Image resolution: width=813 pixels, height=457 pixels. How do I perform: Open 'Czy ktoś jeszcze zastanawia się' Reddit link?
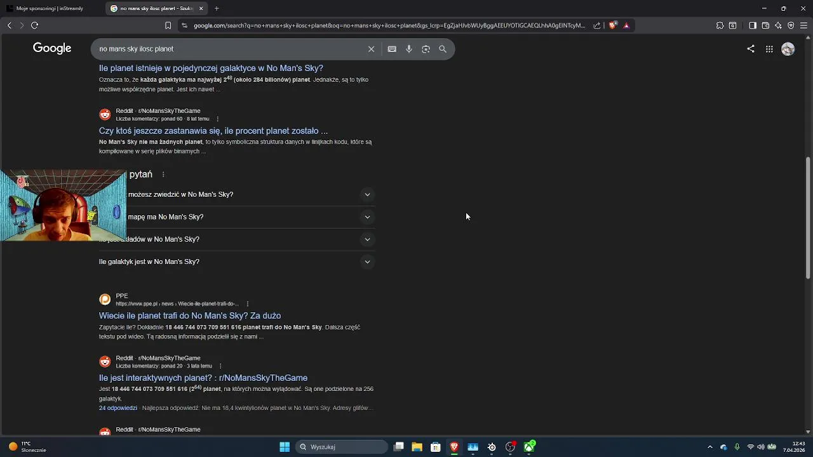pyautogui.click(x=213, y=131)
